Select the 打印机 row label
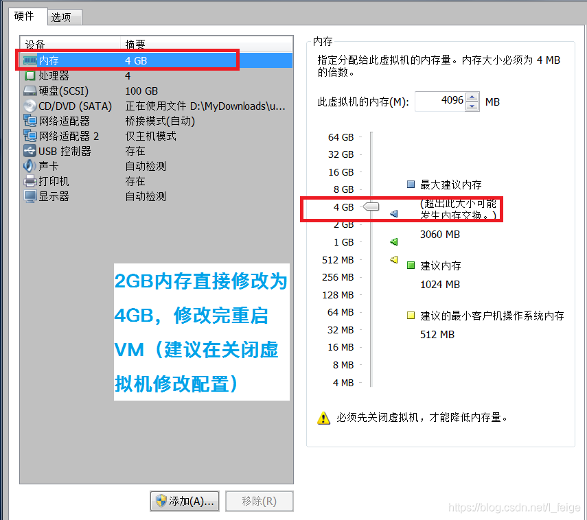Screen dimensions: 587x520 coord(54,181)
